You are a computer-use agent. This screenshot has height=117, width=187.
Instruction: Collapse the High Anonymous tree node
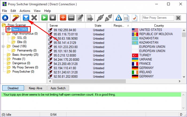[3, 34]
